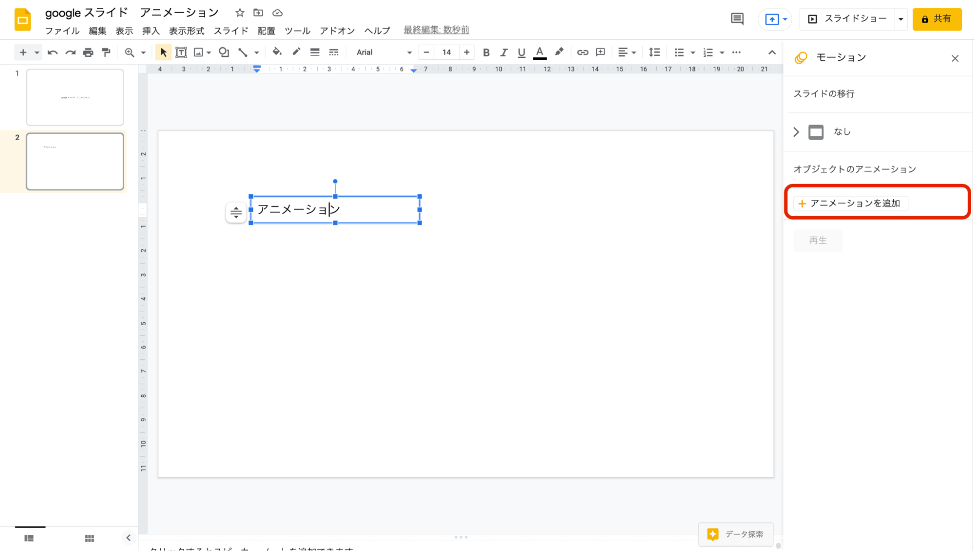This screenshot has width=974, height=551.
Task: Decrease font size with minus button
Action: coord(426,53)
